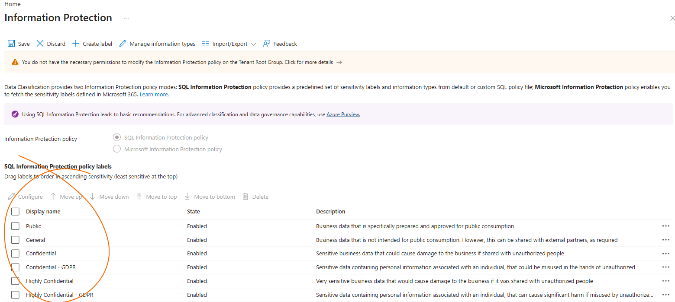Click the Discard X icon
This screenshot has width=675, height=302.
(x=40, y=44)
